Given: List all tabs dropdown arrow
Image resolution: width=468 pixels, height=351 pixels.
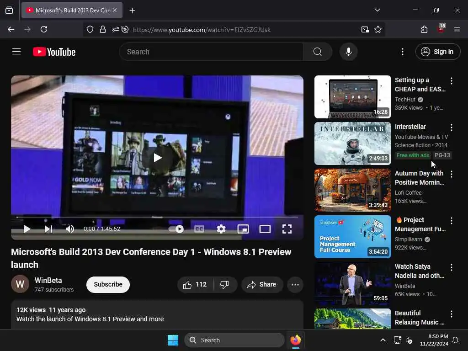Looking at the screenshot, I should point(377,10).
